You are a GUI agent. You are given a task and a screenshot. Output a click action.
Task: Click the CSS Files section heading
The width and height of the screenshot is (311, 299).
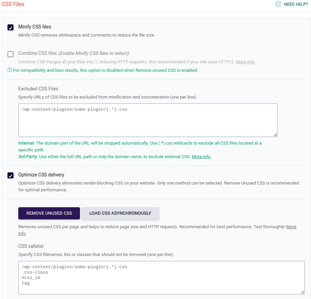click(x=13, y=4)
